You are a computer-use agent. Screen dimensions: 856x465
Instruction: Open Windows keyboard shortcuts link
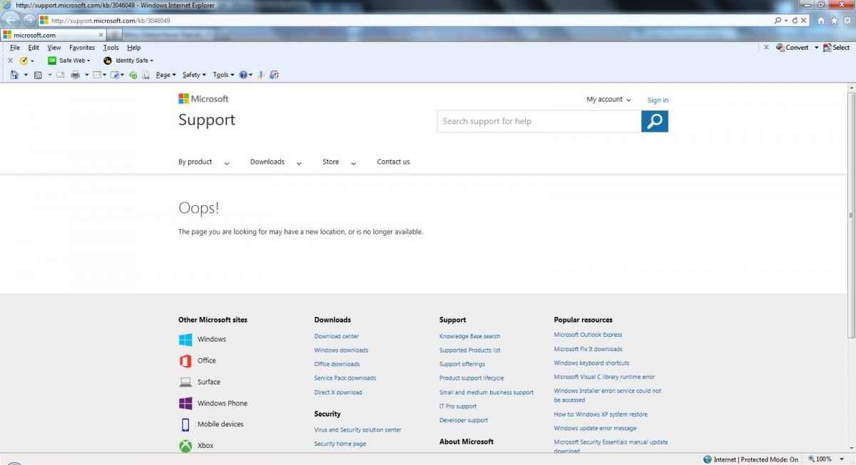point(591,363)
